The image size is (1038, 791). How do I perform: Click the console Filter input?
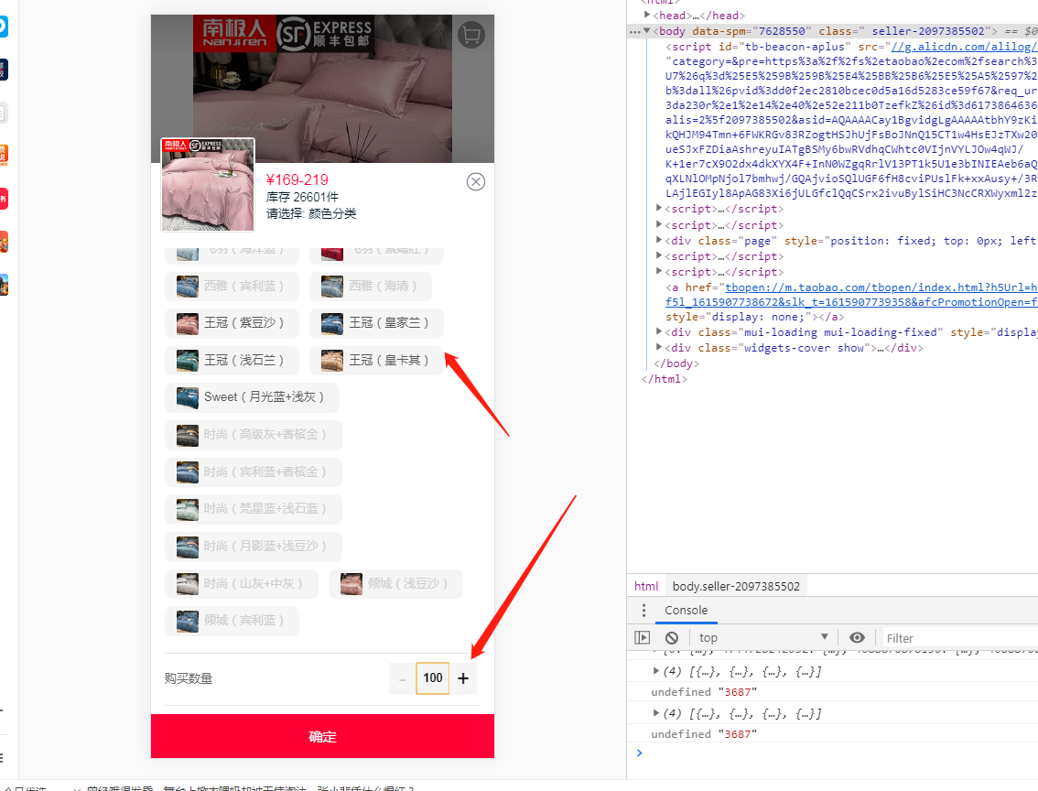point(960,638)
